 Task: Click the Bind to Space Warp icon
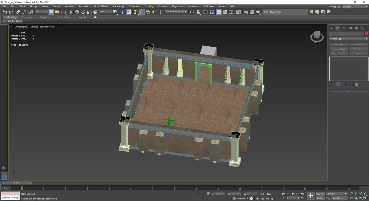(31, 12)
